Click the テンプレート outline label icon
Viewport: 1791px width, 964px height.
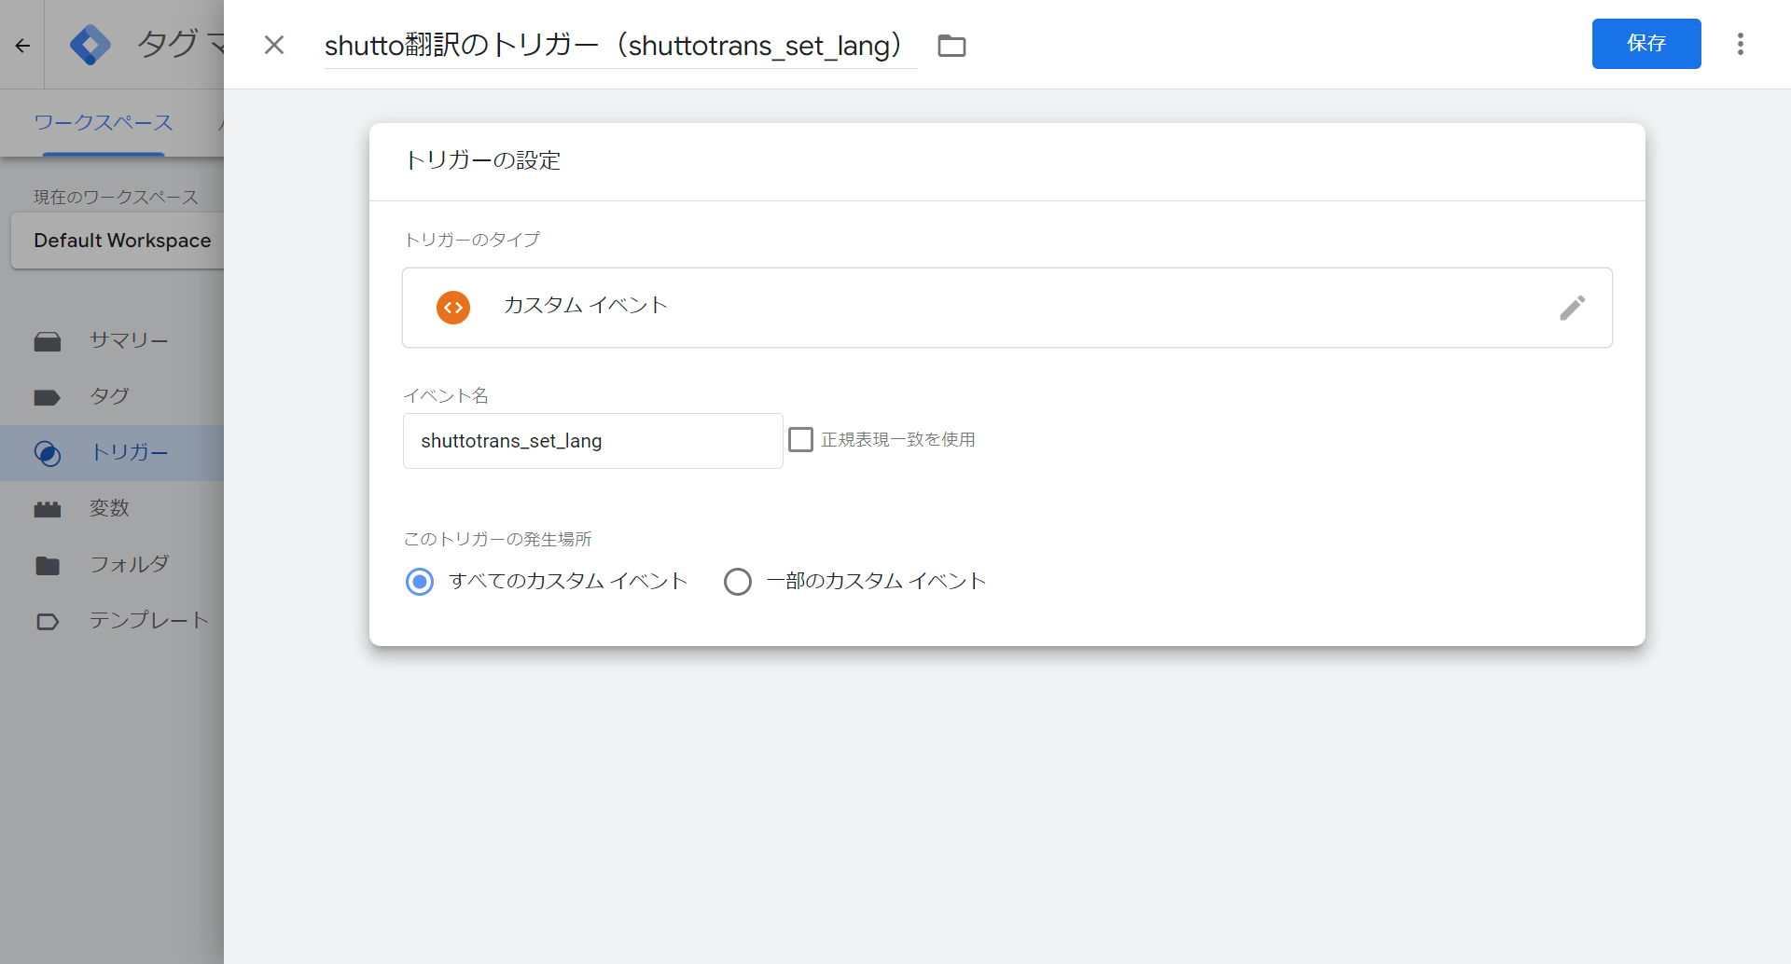pos(48,622)
